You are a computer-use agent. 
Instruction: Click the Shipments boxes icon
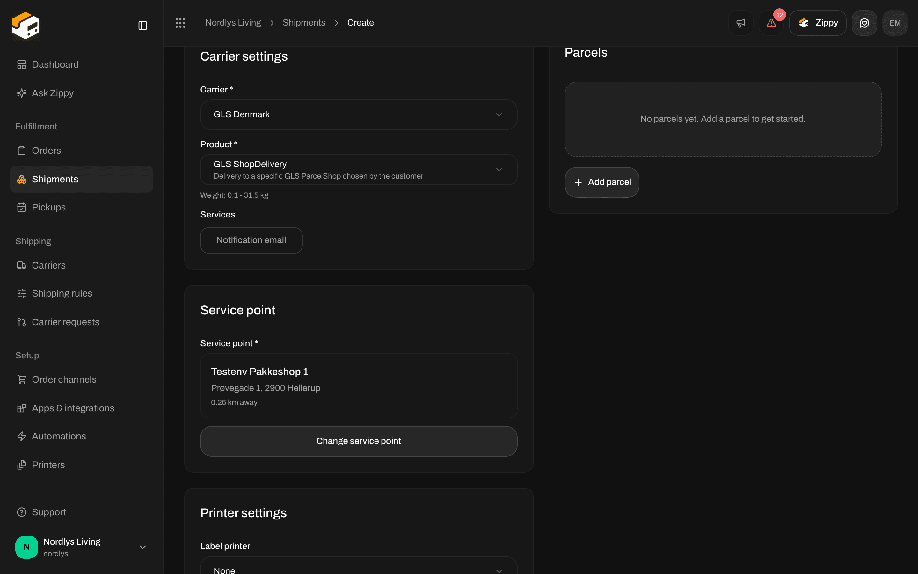(x=22, y=179)
